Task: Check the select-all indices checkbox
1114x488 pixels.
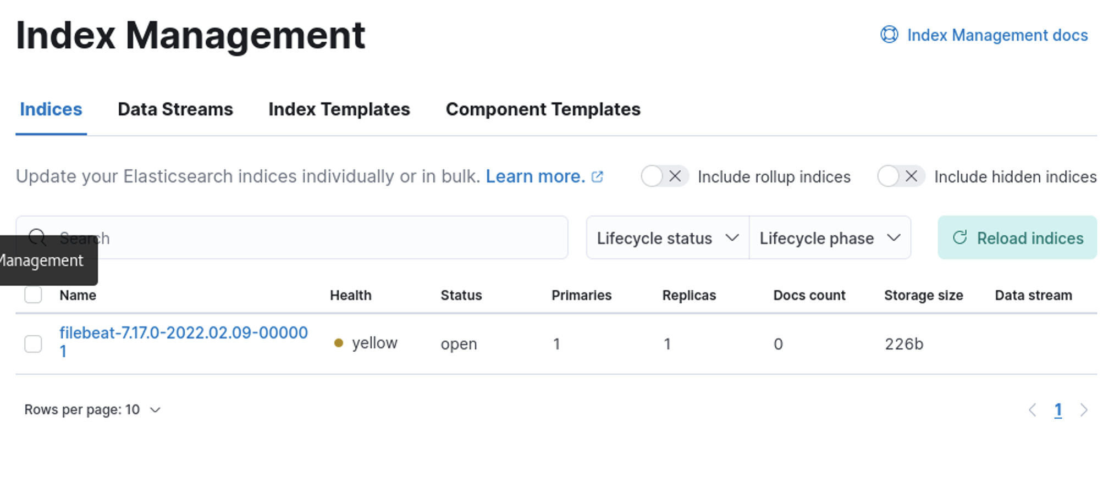Action: 33,295
